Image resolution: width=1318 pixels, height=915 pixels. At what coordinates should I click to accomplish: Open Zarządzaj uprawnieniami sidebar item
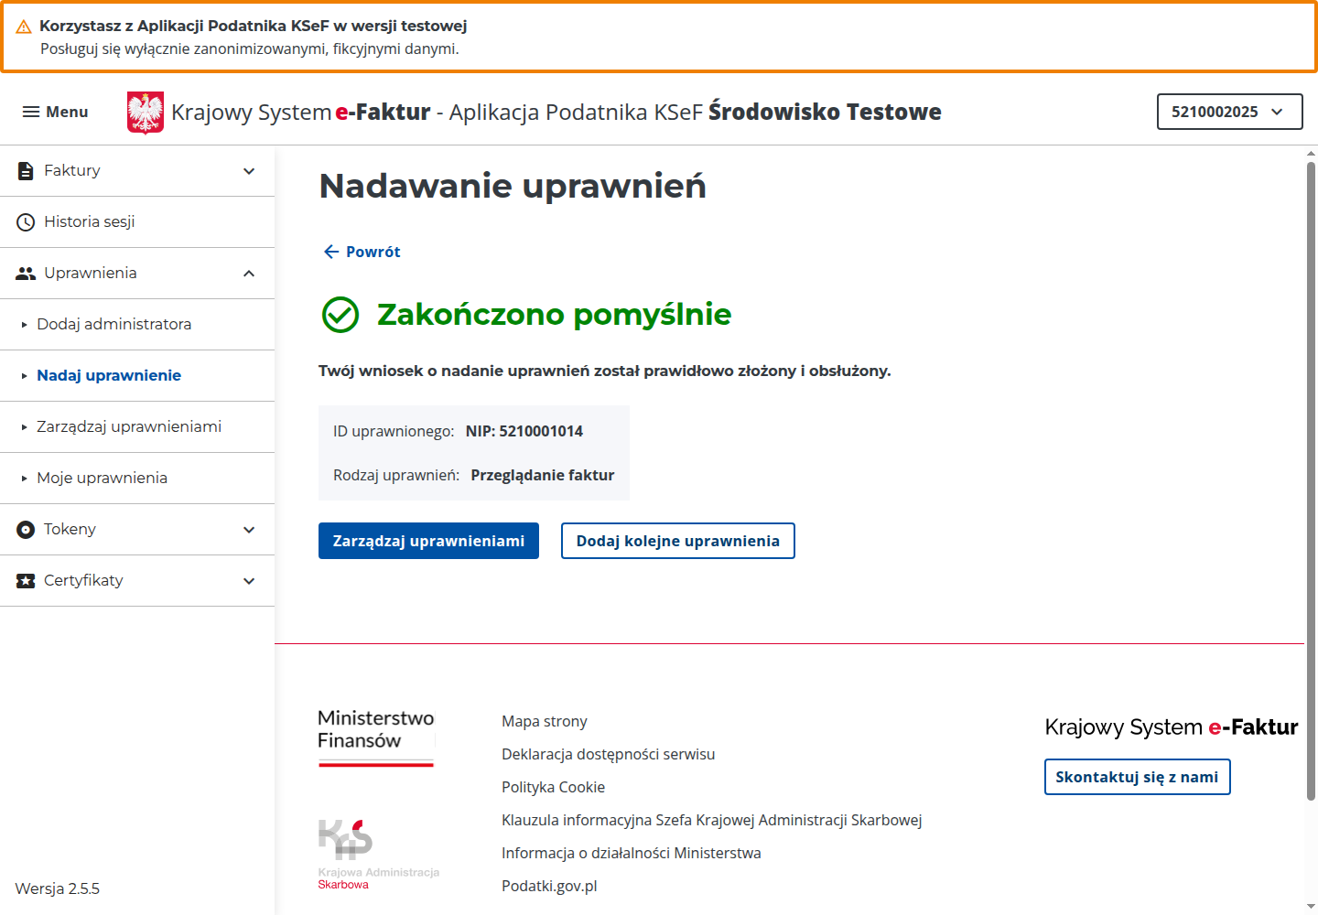[x=137, y=427]
